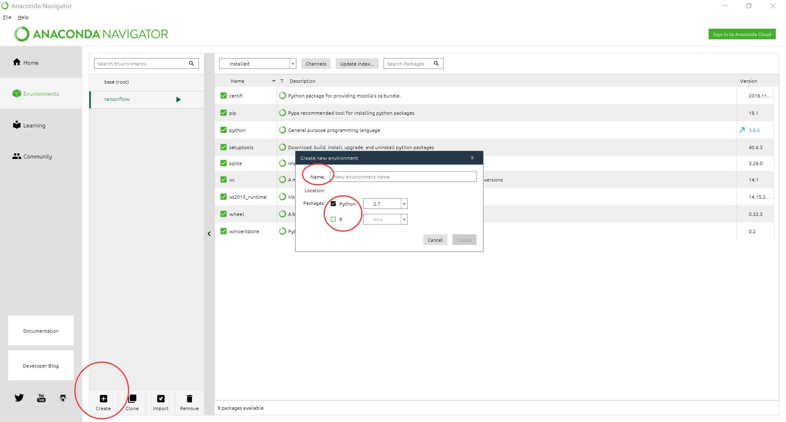Click the Search Packages magnifier icon

(x=436, y=64)
